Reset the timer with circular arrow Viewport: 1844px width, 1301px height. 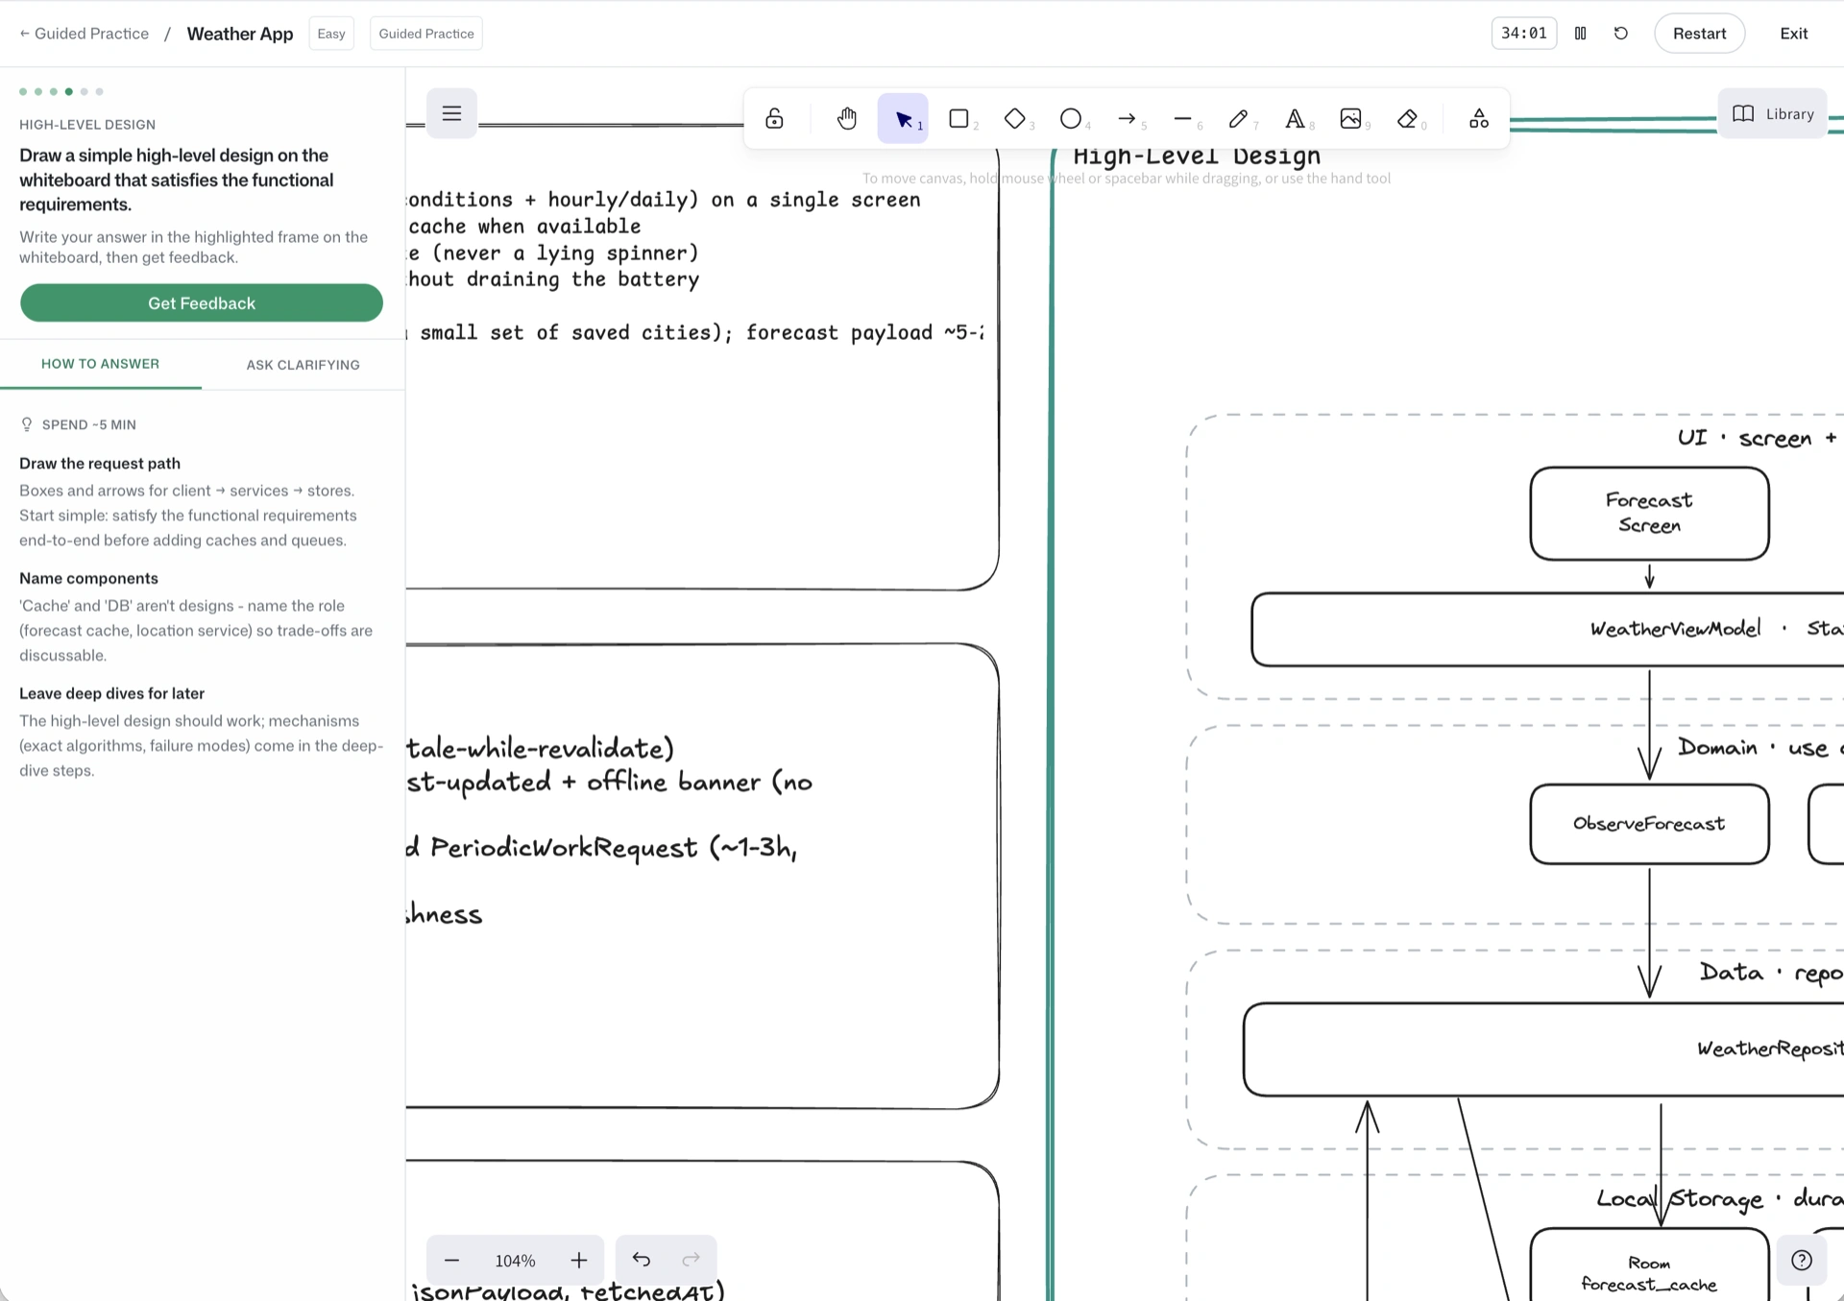1621,34
